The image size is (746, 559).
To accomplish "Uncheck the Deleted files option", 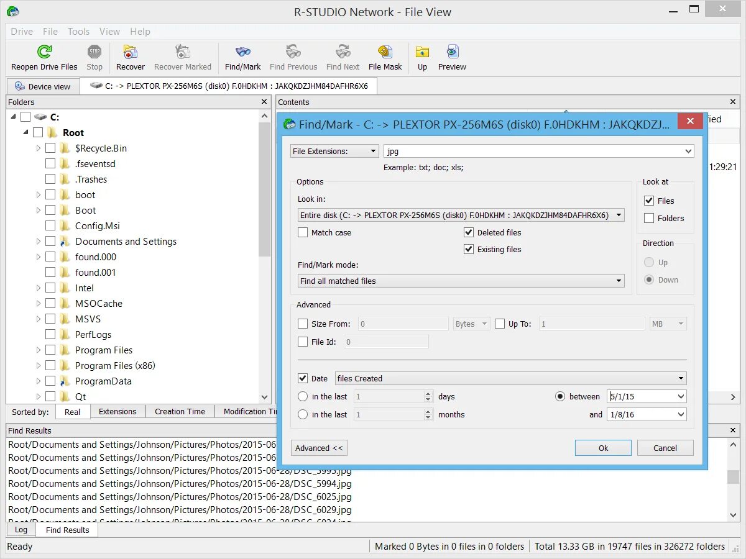I will tap(469, 232).
